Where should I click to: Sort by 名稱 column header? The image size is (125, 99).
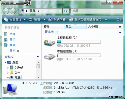coord(53,26)
